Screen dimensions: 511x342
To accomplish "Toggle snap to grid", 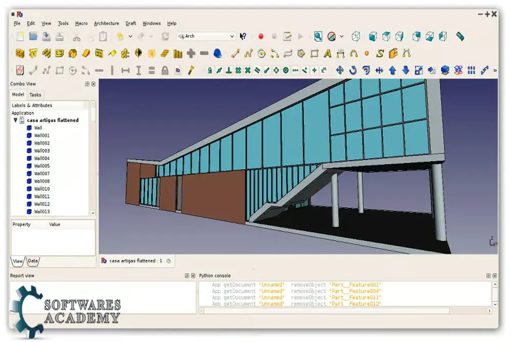I will 238,70.
